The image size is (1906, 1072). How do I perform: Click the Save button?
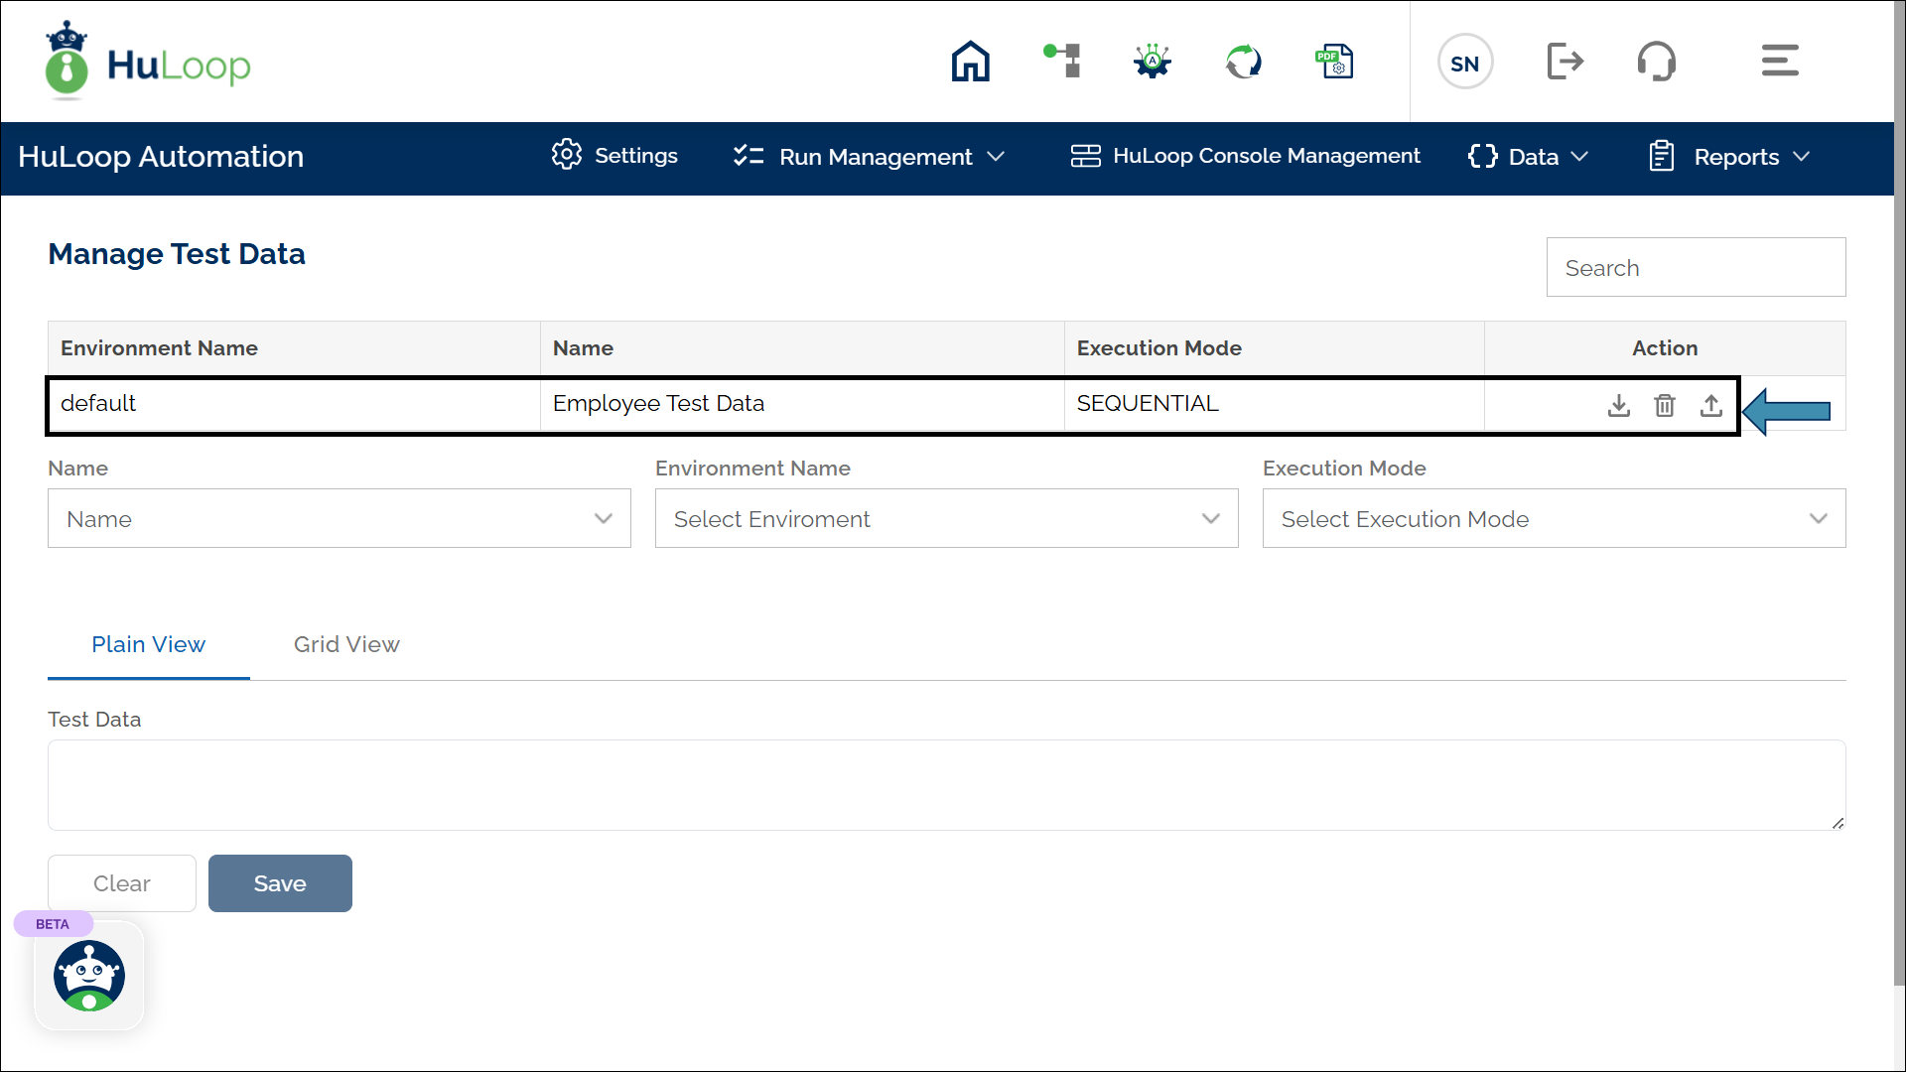pos(280,883)
